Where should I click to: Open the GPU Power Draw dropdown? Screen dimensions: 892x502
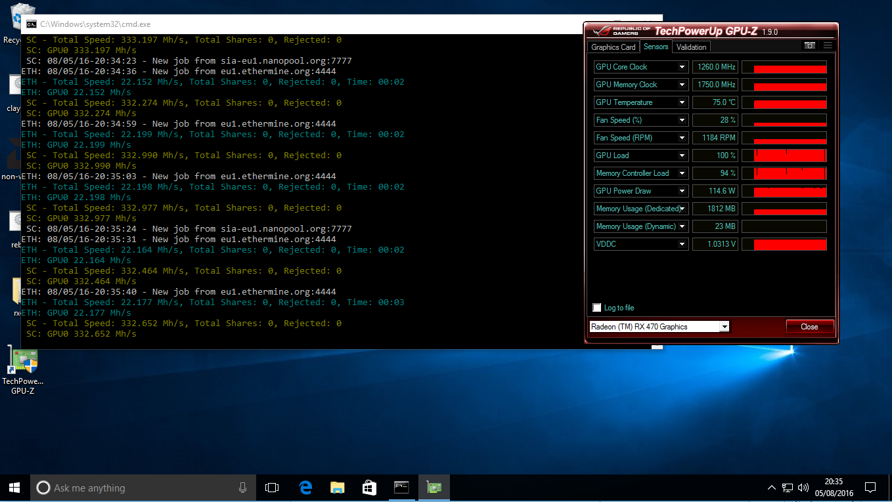(682, 191)
